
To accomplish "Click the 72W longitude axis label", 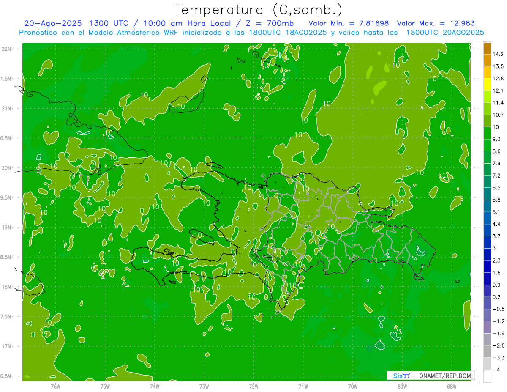I will pos(253,386).
